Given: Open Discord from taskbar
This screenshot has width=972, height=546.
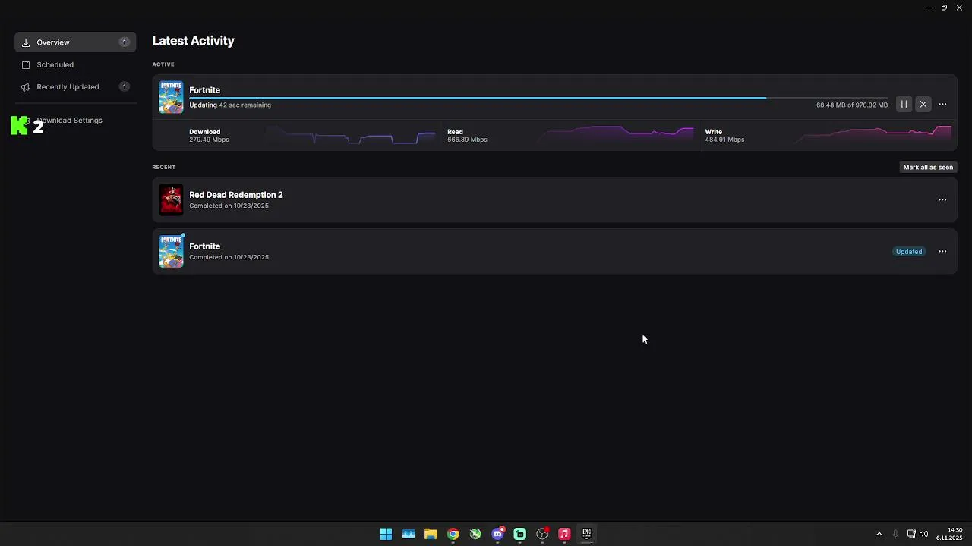Looking at the screenshot, I should click(x=497, y=534).
